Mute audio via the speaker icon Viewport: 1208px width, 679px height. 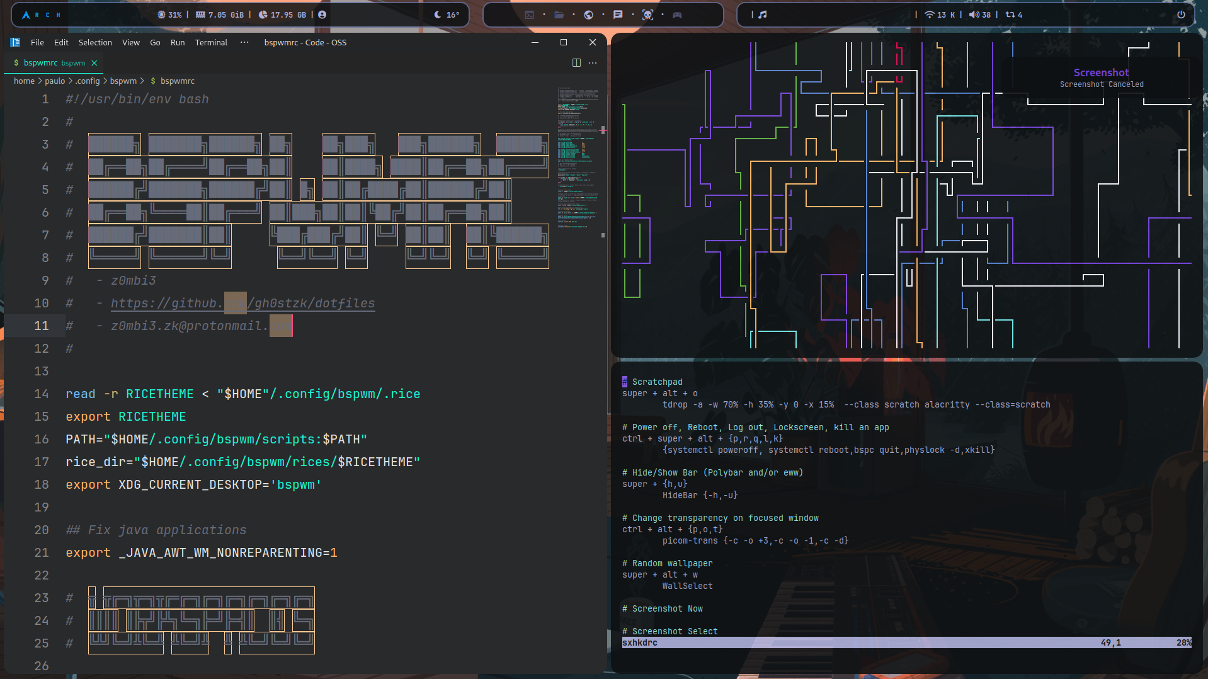(972, 14)
